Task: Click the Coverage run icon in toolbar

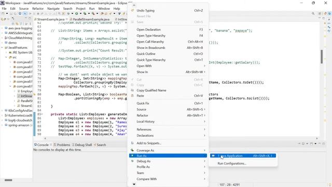Action: [85, 14]
